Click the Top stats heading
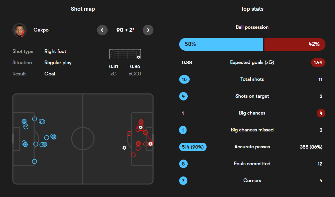The image size is (335, 197). point(252,9)
